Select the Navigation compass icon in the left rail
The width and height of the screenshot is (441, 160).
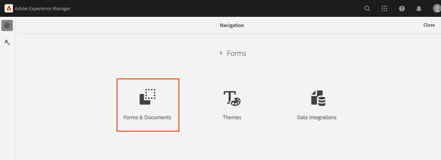coord(7,26)
